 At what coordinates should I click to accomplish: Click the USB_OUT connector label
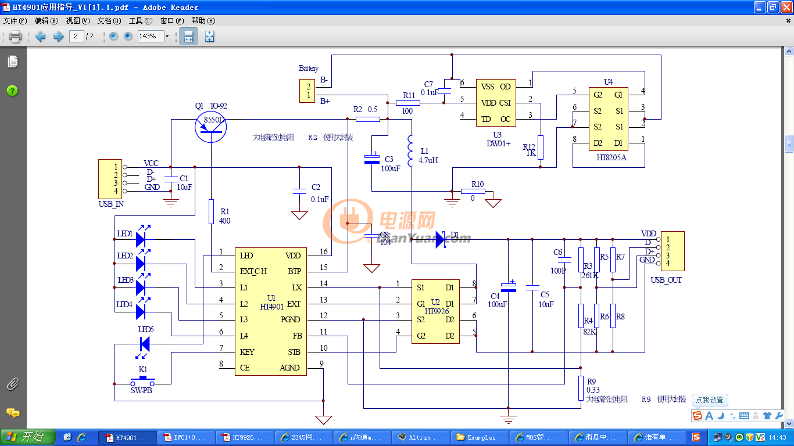tap(666, 280)
